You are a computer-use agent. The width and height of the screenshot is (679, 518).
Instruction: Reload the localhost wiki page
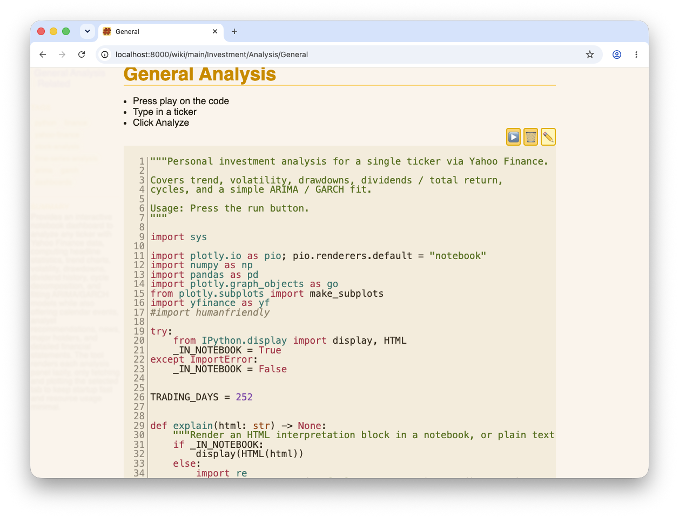[82, 54]
